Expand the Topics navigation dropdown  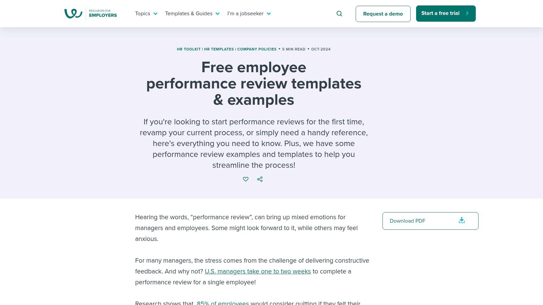(143, 14)
